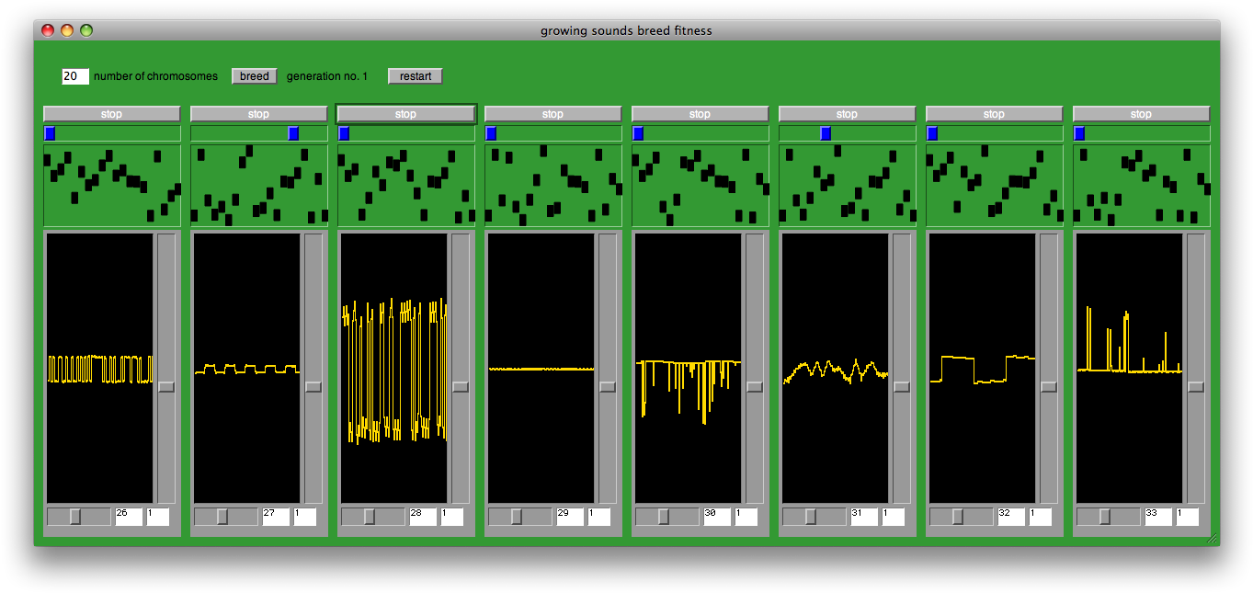Stop playback of chromosome 31
Screen dimensions: 1253x593
pos(847,113)
